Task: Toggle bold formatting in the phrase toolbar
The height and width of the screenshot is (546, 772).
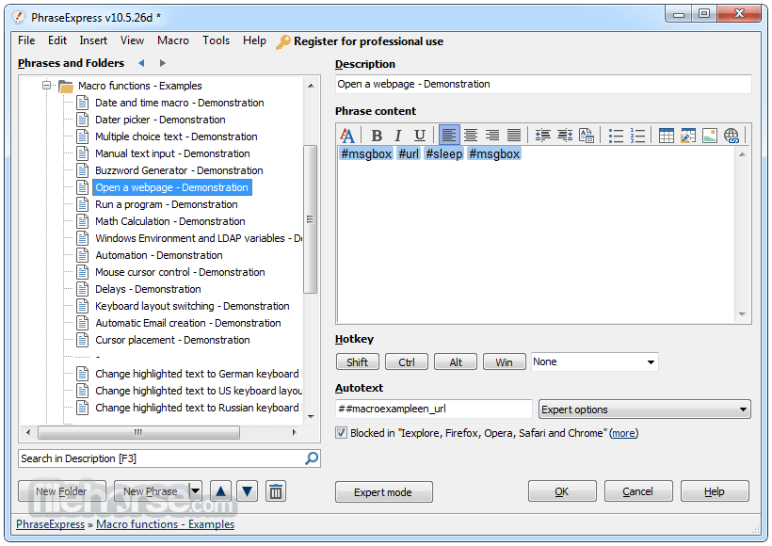Action: coord(377,136)
